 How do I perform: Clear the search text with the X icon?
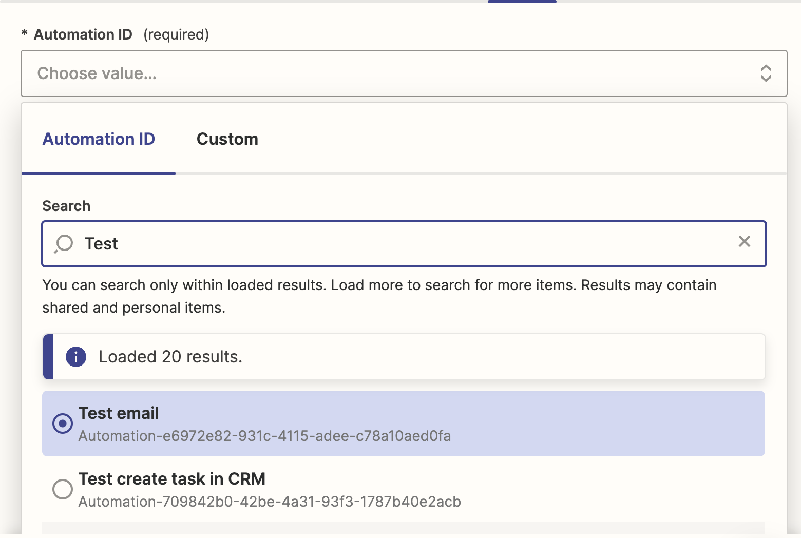point(744,242)
